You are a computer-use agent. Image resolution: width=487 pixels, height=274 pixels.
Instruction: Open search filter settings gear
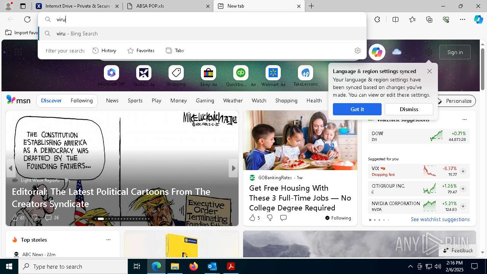[357, 51]
